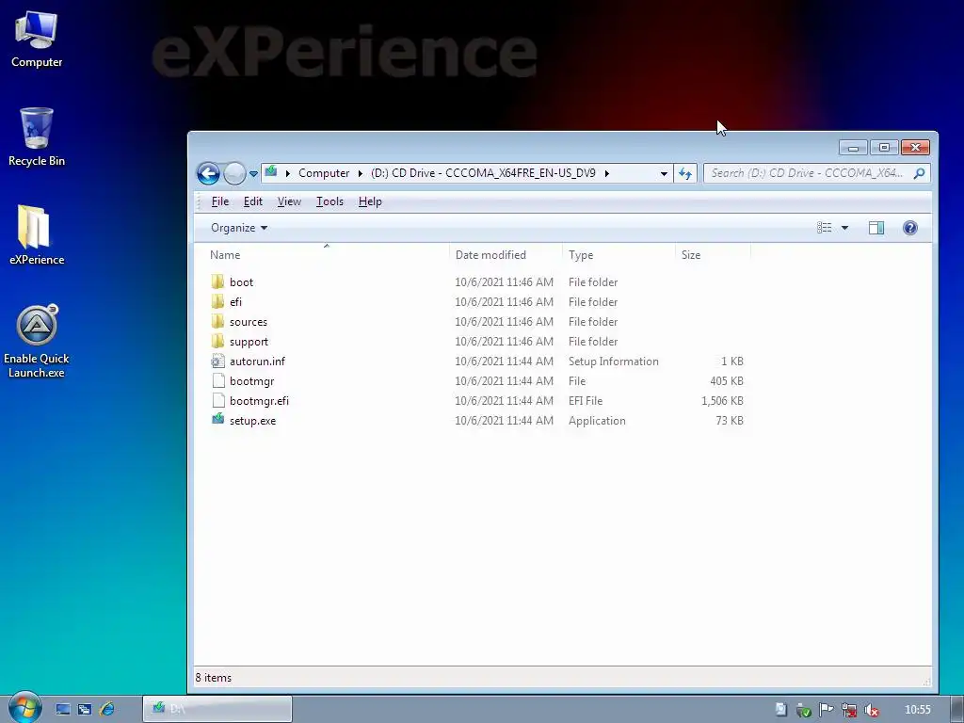Click the (D:) CD Drive breadcrumb
Image resolution: width=964 pixels, height=723 pixels.
[483, 173]
